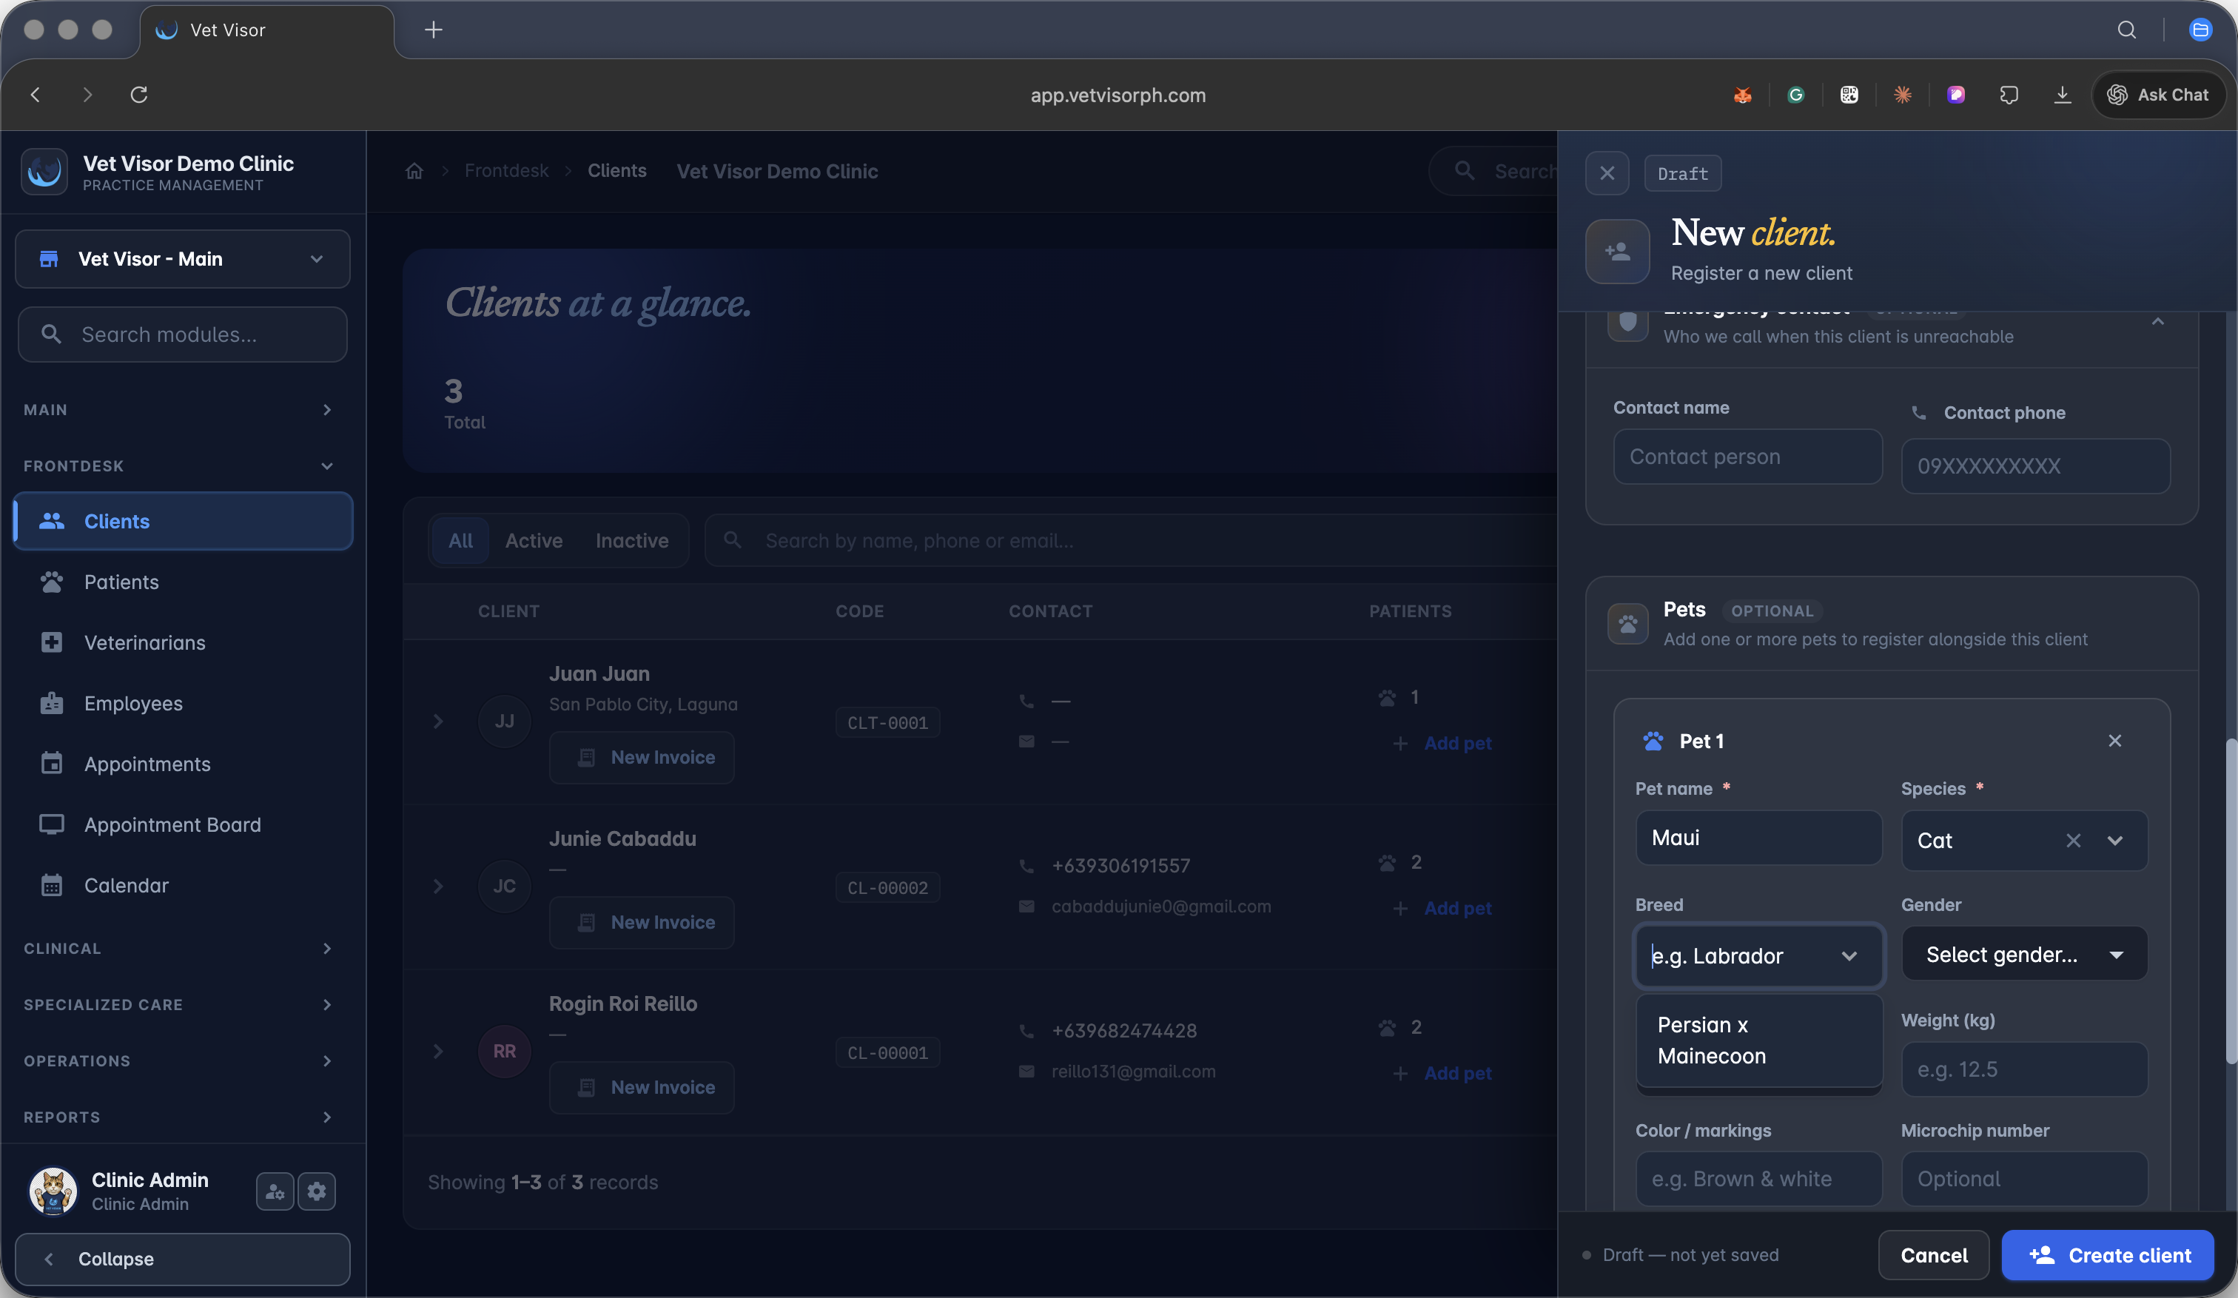Viewport: 2238px width, 1298px height.
Task: Open the Select gender dropdown
Action: tap(2024, 954)
